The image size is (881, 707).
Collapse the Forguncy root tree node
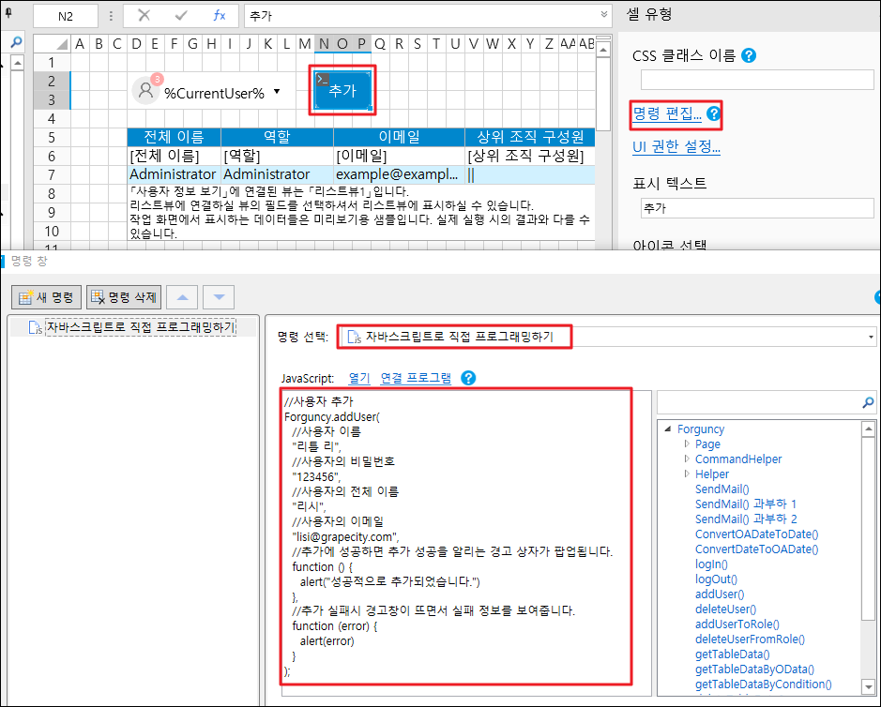(668, 429)
